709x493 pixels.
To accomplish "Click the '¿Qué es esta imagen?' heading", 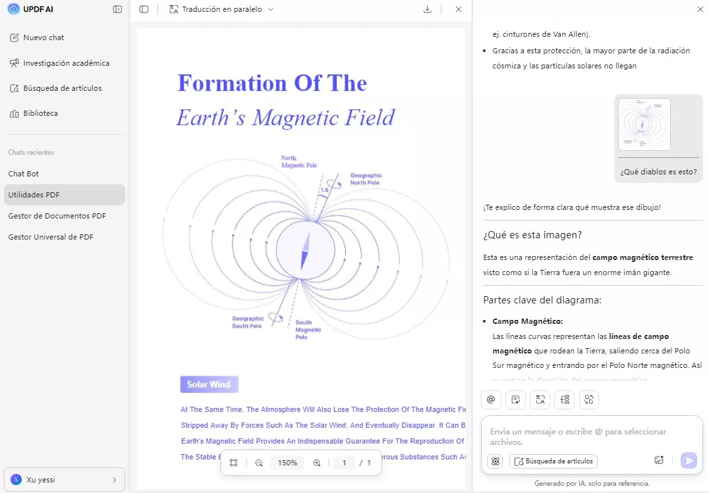I will point(532,235).
